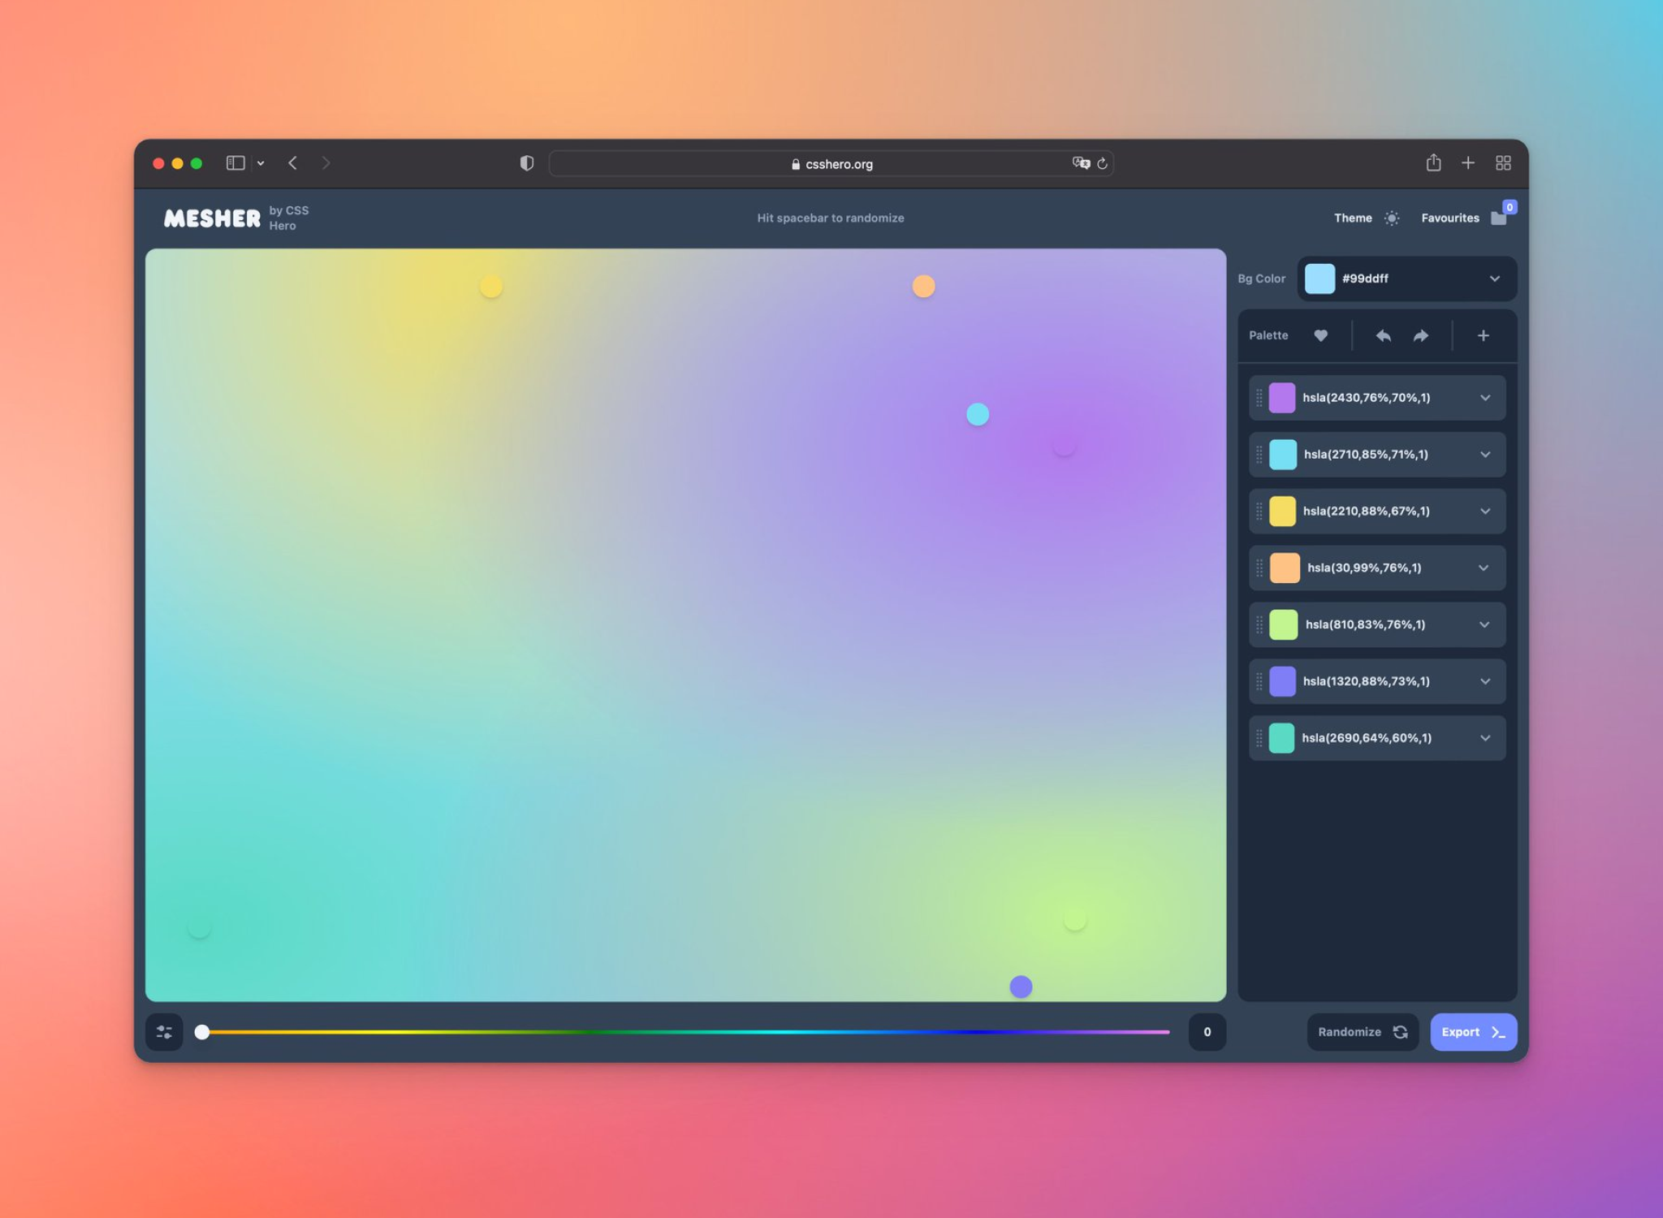
Task: Open sidebar options dropdown arrow
Action: [261, 163]
